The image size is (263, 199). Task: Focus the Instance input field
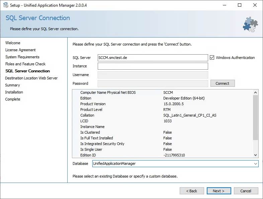pos(153,66)
